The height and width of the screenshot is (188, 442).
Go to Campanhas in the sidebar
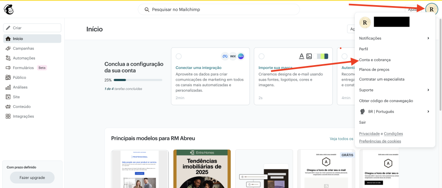(x=23, y=48)
